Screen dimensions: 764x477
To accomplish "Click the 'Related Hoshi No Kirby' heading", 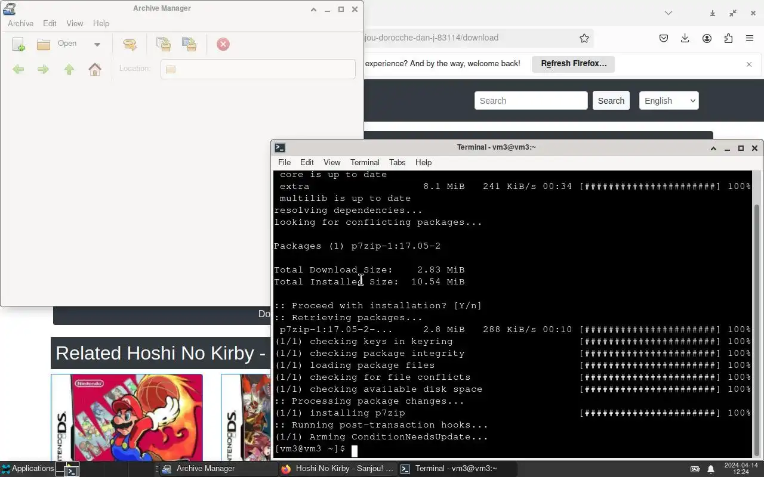I will [160, 353].
